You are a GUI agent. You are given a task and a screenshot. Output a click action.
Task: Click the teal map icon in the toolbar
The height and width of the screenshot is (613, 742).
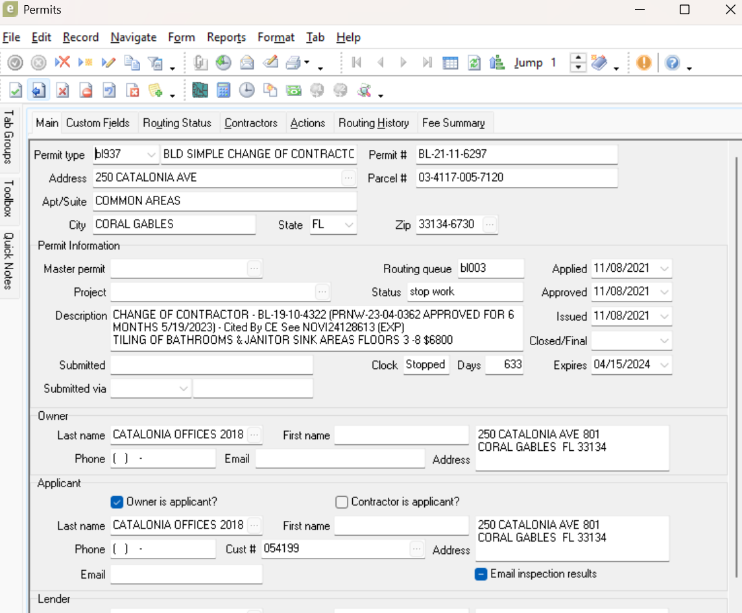[x=200, y=90]
